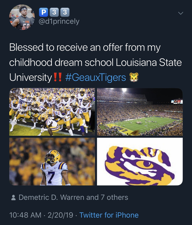Tap the 2/20/19 tweet date
Image resolution: width=192 pixels, height=225 pixels.
(x=60, y=215)
